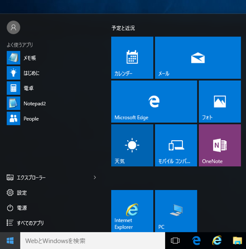
Task: Open the 電源 power options
Action: pos(16,208)
